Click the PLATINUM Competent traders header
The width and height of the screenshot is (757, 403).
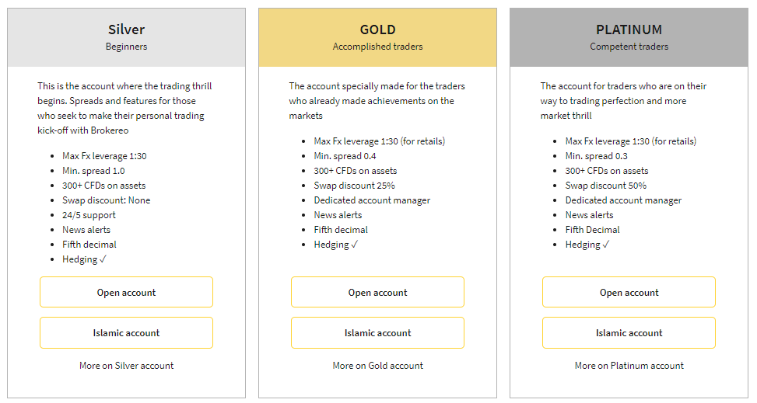click(x=629, y=37)
